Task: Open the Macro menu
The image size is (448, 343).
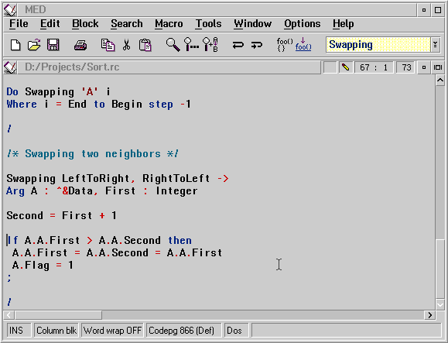Action: coord(169,24)
